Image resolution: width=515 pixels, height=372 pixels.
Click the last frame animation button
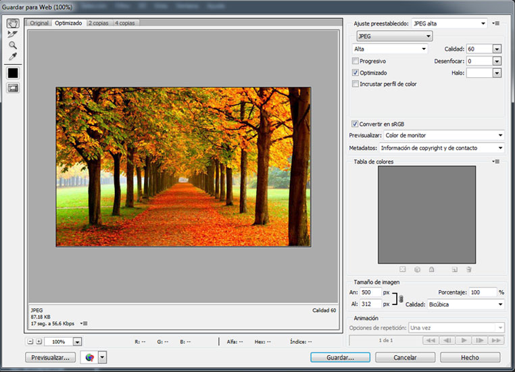496,340
